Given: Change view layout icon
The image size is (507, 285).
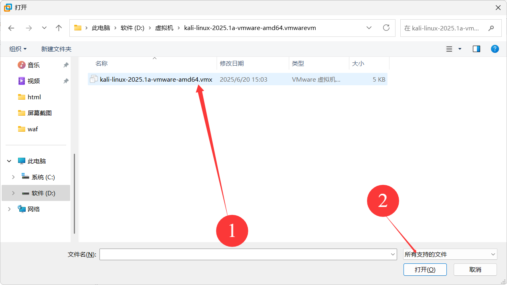Looking at the screenshot, I should tap(449, 49).
